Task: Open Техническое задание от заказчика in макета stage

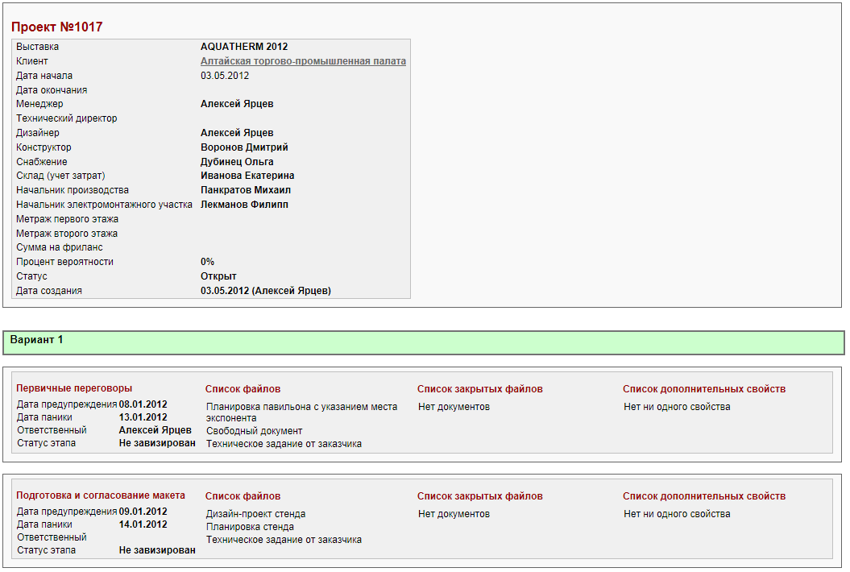Action: pos(284,540)
